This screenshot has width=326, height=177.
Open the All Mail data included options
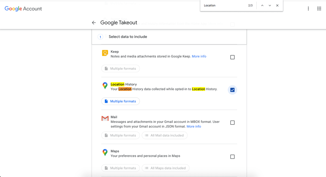(x=164, y=135)
